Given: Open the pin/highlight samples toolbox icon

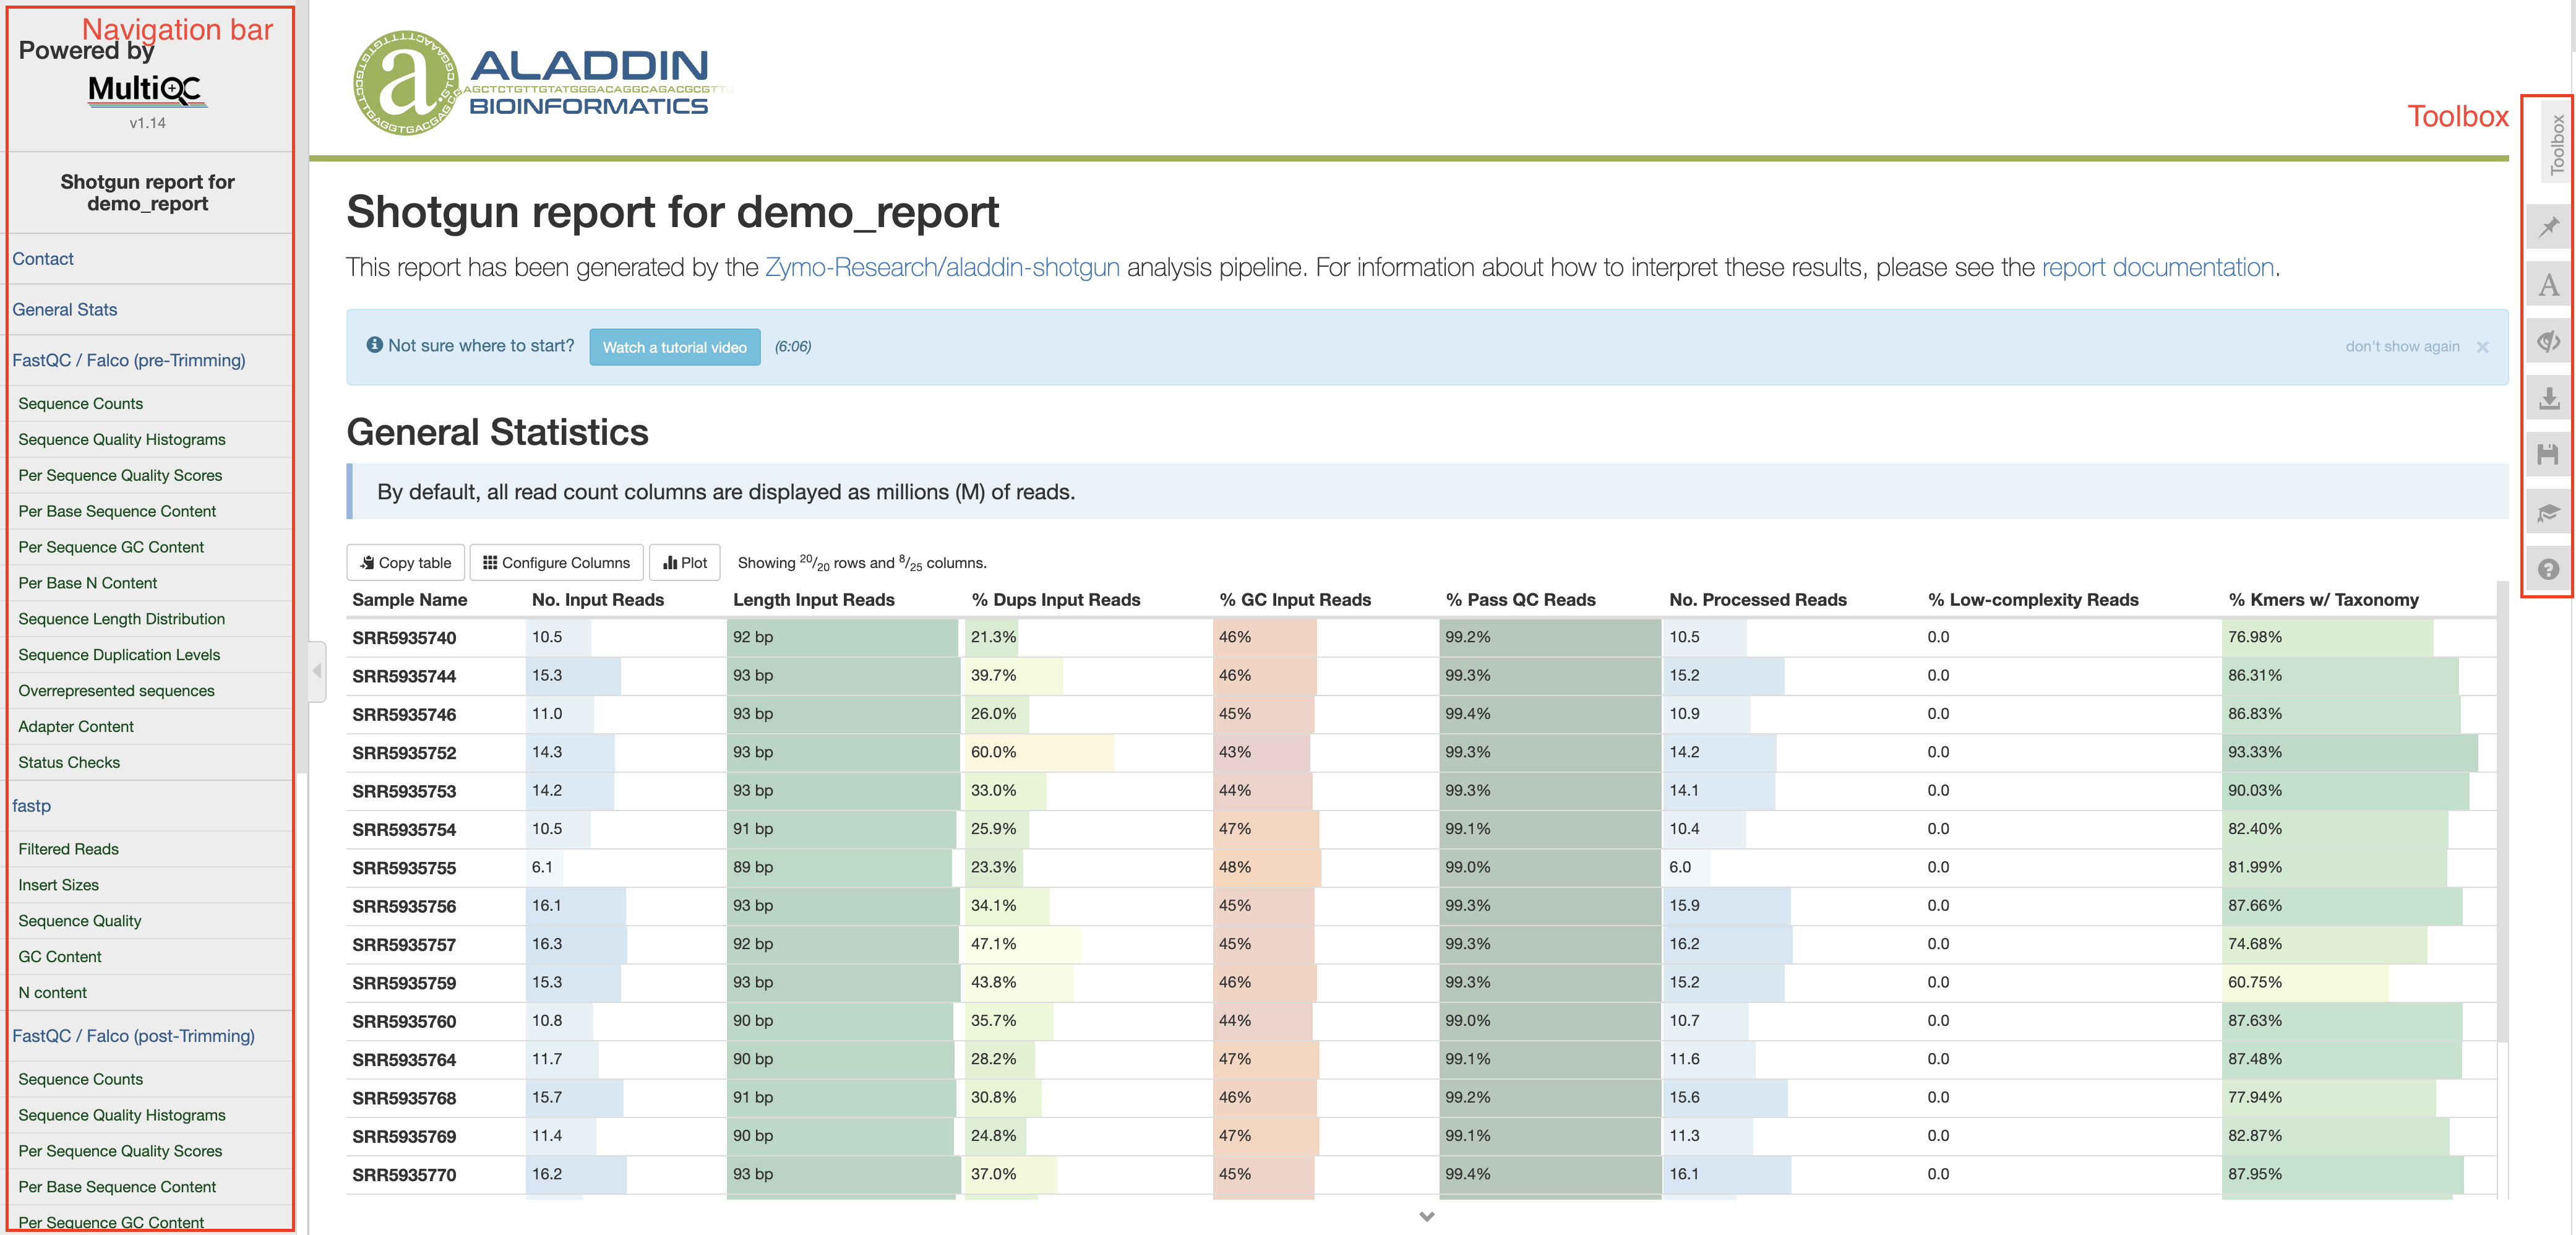Looking at the screenshot, I should click(2548, 227).
